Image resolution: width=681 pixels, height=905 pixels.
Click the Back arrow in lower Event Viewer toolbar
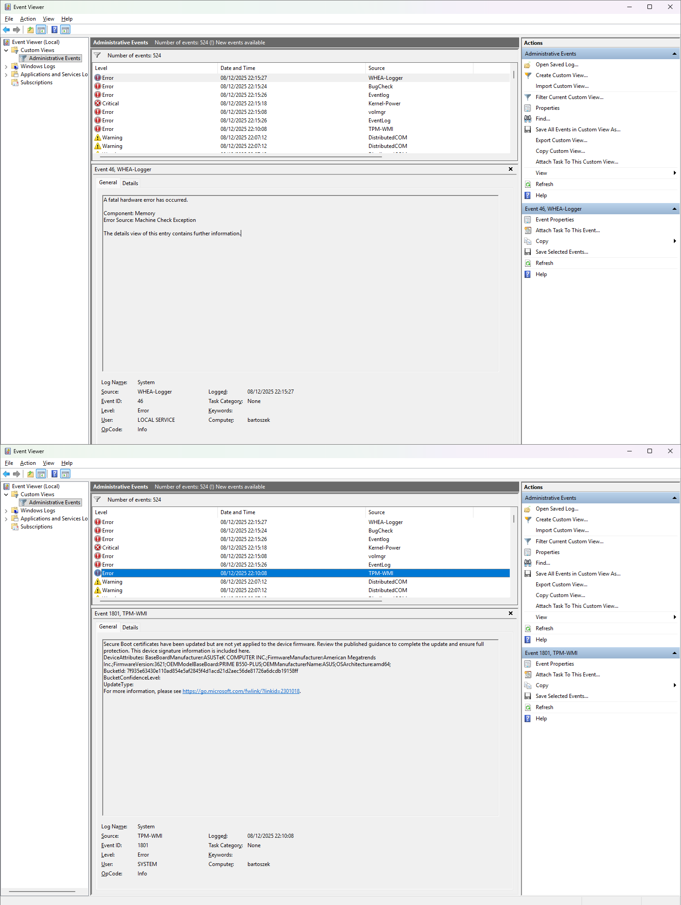[6, 474]
